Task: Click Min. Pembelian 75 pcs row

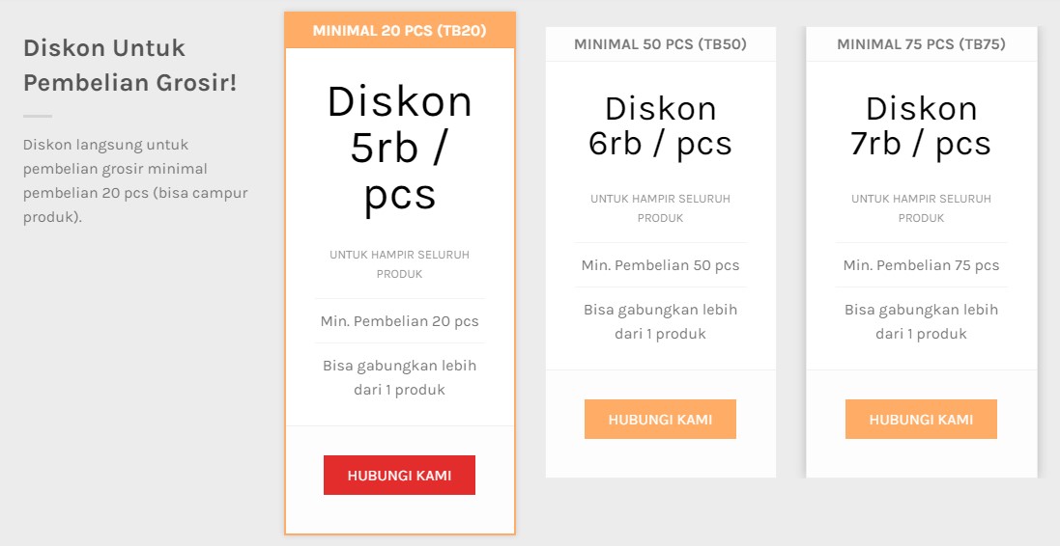Action: click(x=921, y=265)
